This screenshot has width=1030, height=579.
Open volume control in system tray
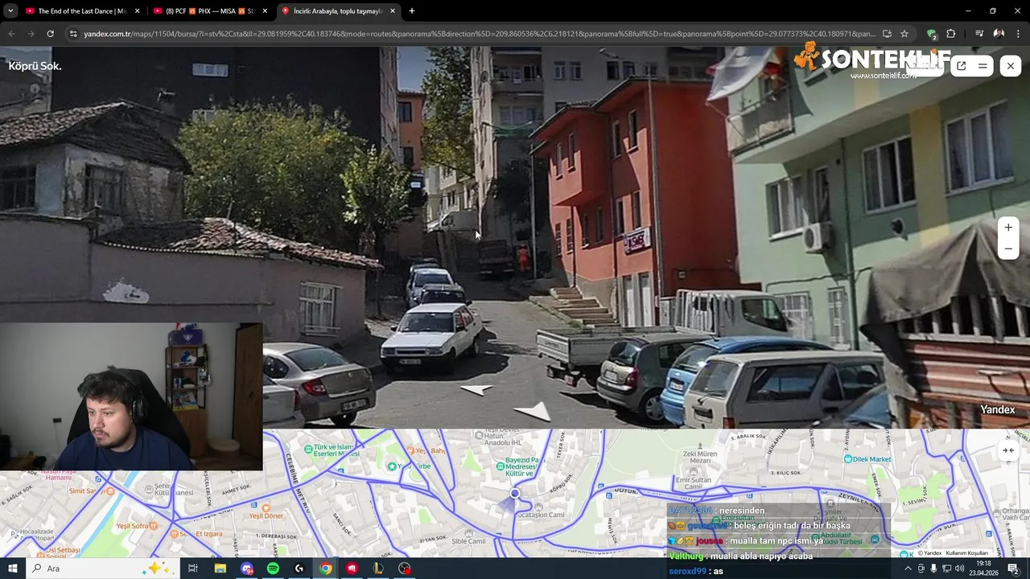(x=959, y=569)
